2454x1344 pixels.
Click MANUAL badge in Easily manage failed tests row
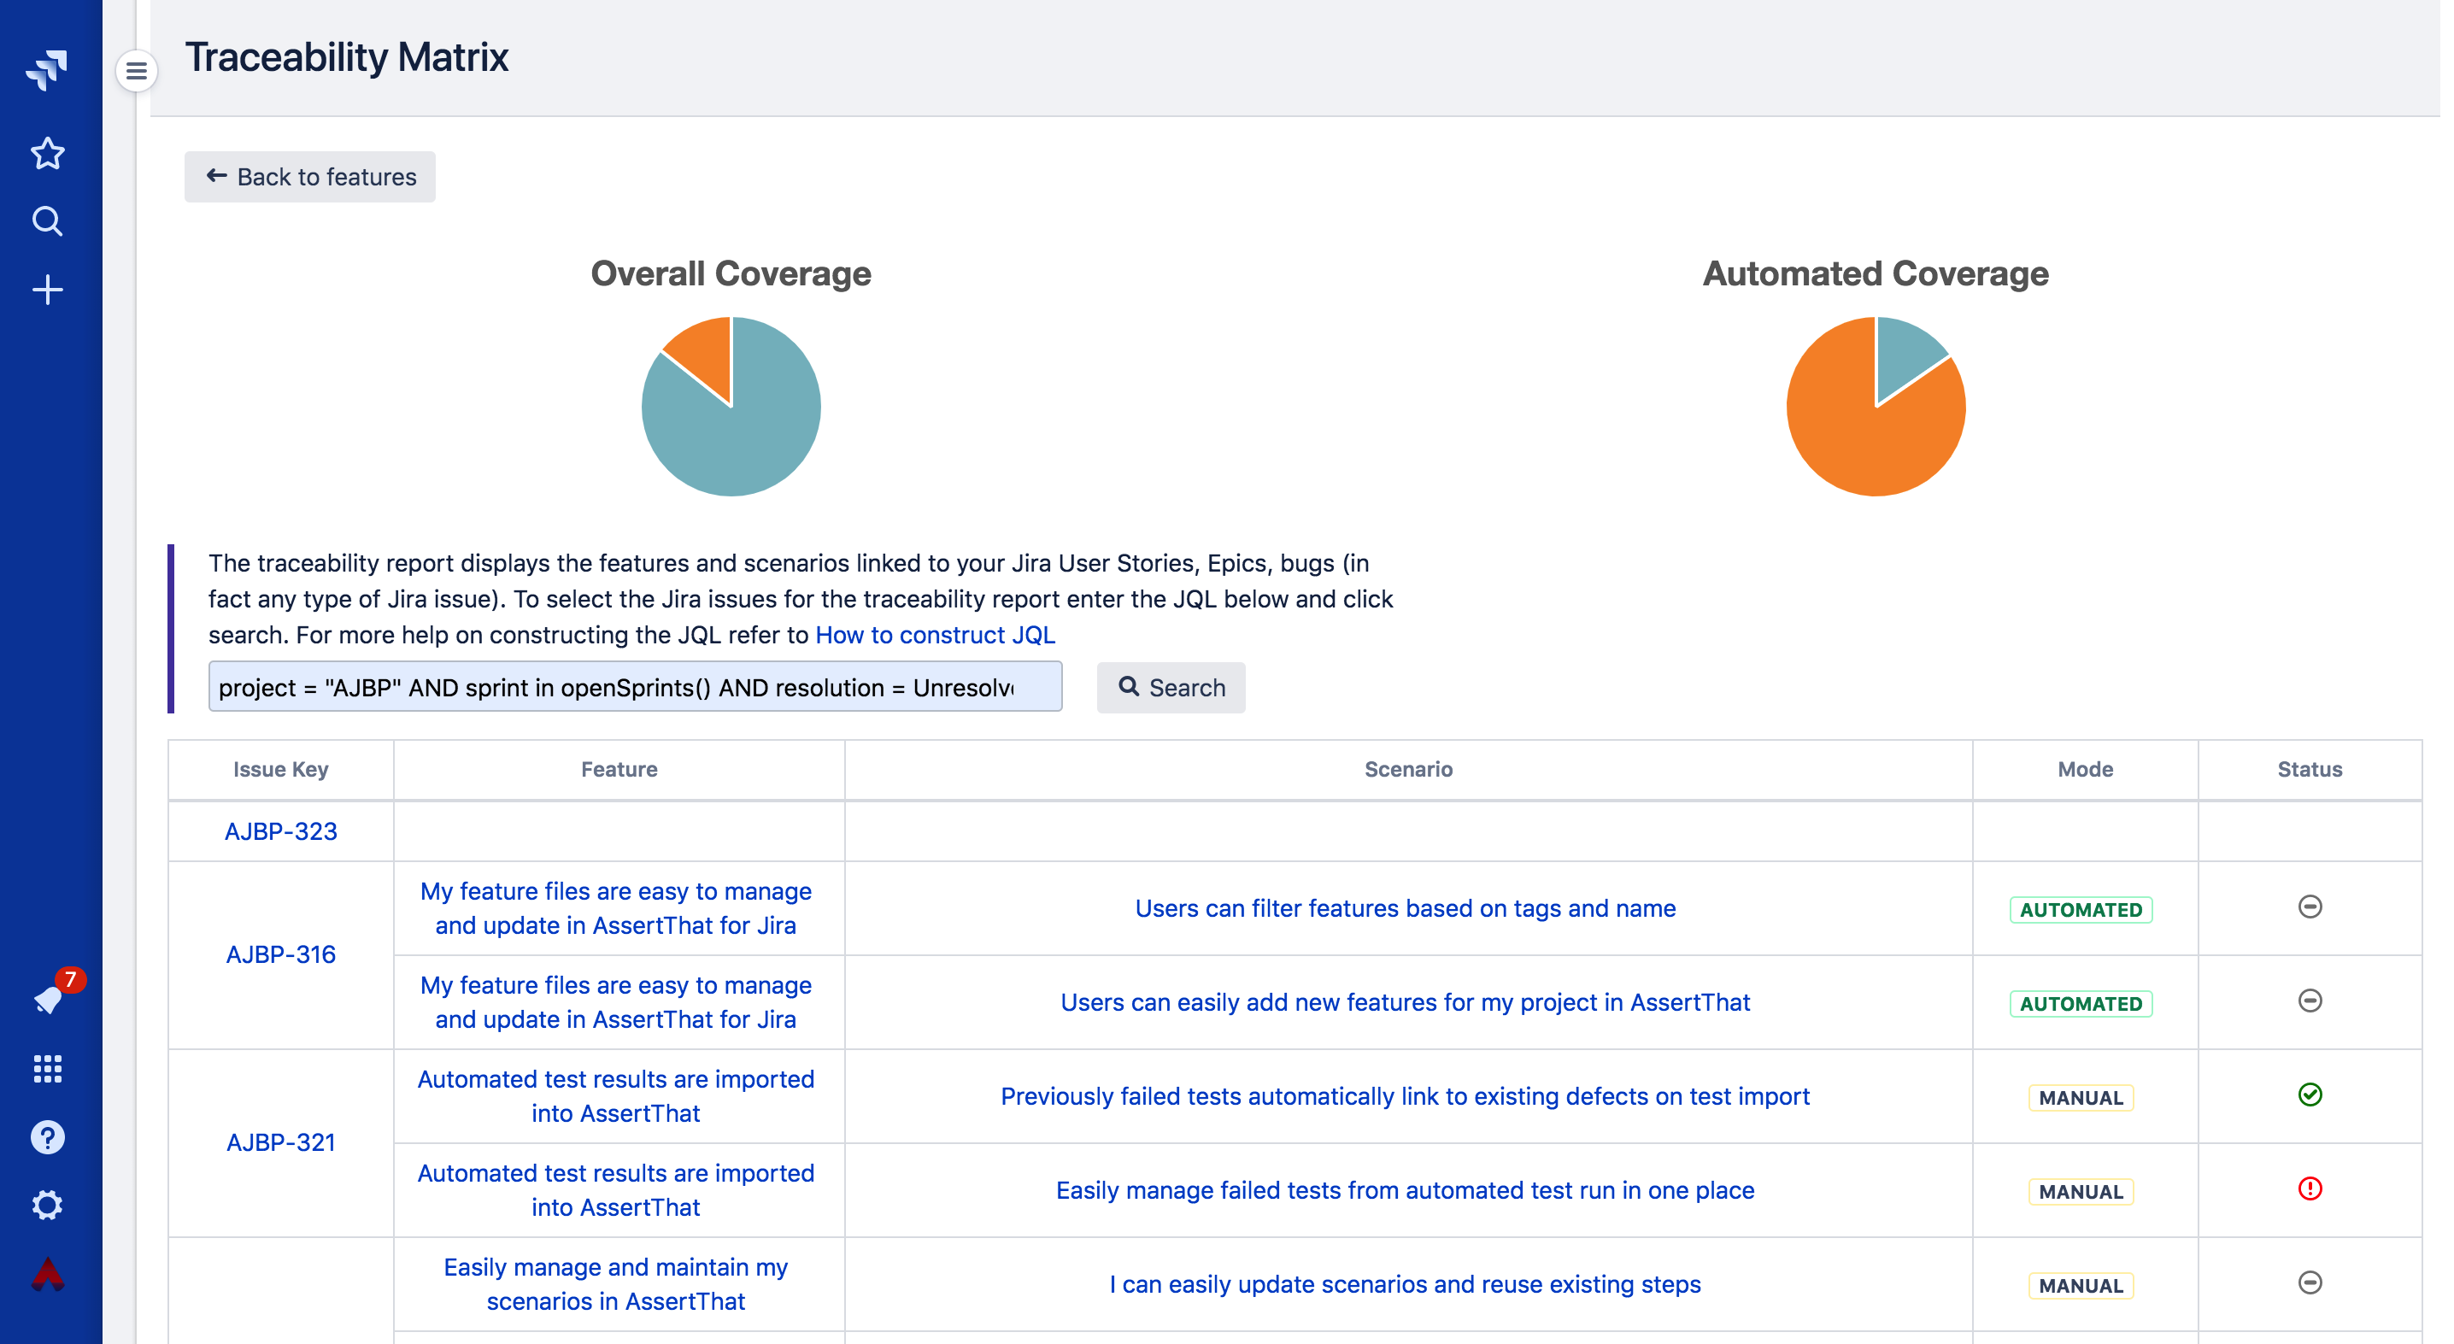[2081, 1192]
